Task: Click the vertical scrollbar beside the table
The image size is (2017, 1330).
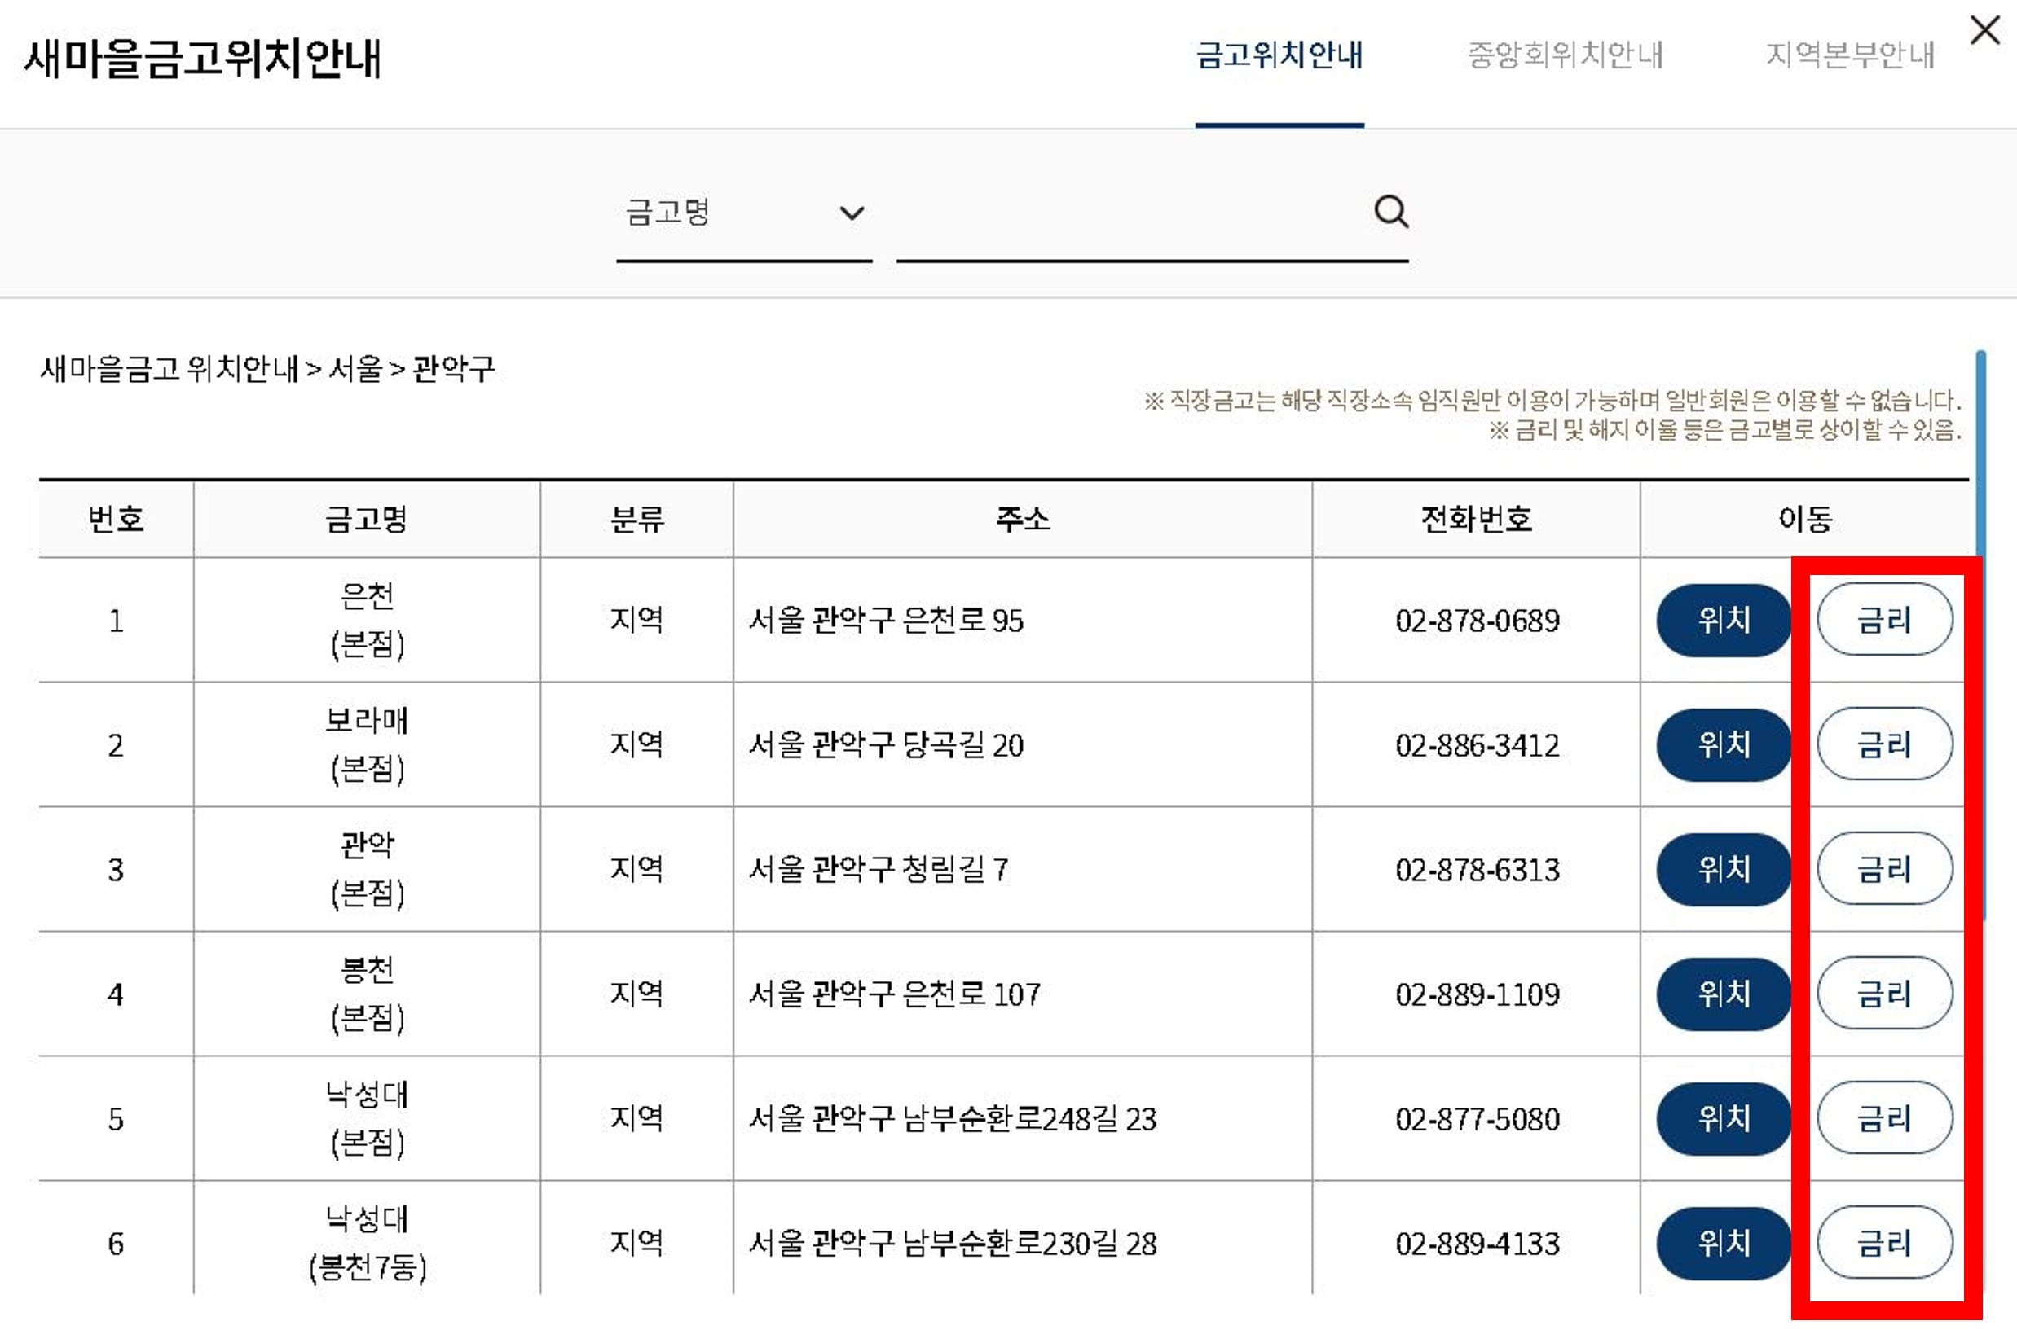Action: click(1980, 636)
